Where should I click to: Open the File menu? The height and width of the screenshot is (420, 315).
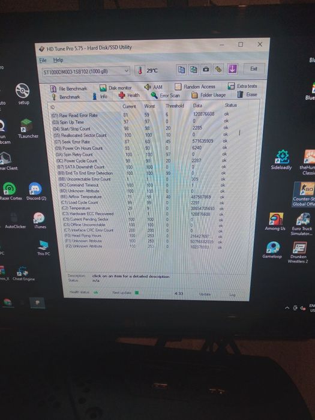pos(43,60)
